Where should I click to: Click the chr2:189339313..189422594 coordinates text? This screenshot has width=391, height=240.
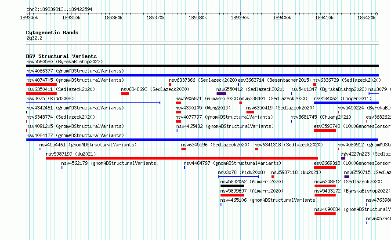coord(59,9)
